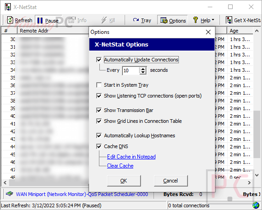This screenshot has width=262, height=210.
Task: Click the Bytes Rcvd label
Action: pyautogui.click(x=178, y=194)
